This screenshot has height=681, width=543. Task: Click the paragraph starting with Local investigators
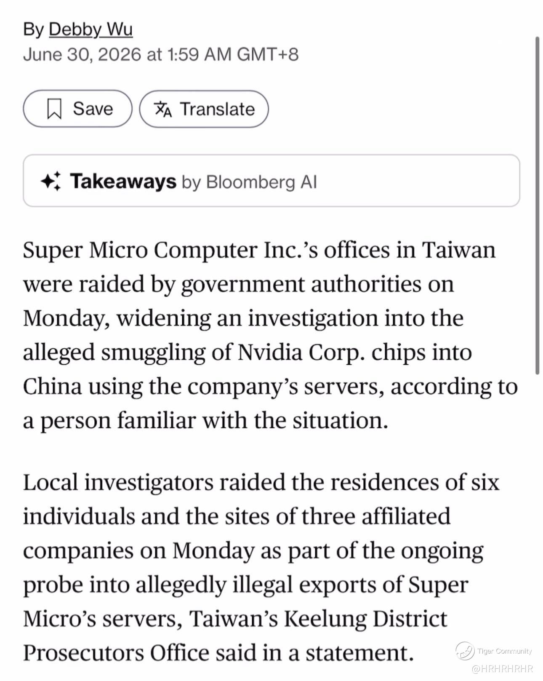point(261,568)
